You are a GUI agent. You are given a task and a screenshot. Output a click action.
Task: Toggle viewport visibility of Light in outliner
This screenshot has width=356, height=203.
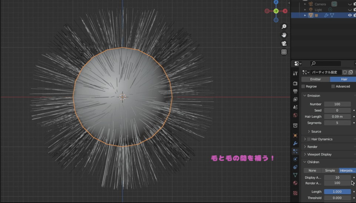pos(350,10)
